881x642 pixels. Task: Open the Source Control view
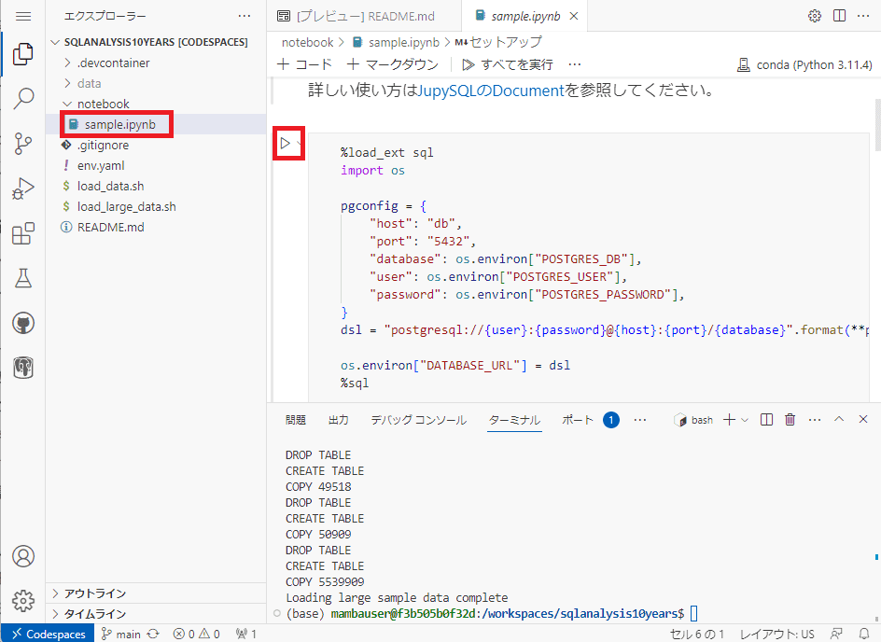pos(23,144)
